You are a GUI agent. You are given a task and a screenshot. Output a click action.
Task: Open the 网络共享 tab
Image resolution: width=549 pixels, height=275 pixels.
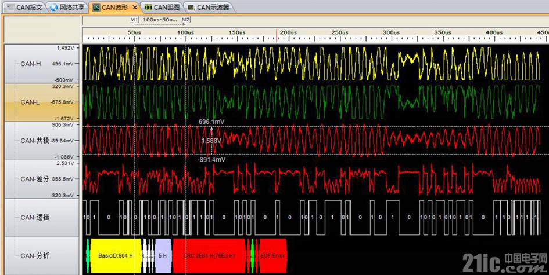coord(67,8)
